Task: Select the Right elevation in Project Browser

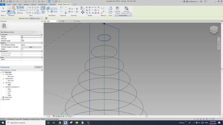Action: point(9,95)
